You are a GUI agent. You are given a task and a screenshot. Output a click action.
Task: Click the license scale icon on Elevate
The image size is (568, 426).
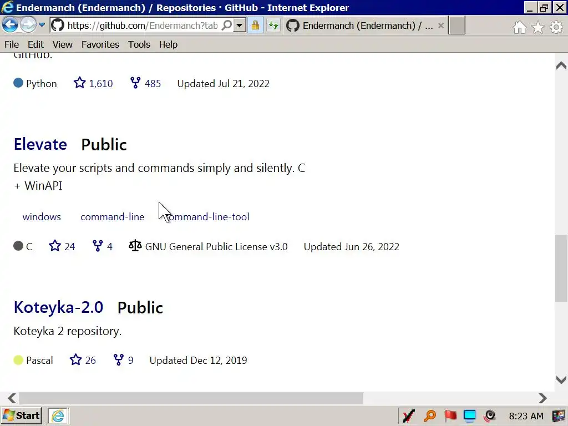[135, 246]
